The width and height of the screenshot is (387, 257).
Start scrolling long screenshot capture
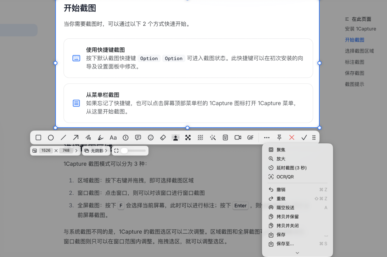[225, 138]
